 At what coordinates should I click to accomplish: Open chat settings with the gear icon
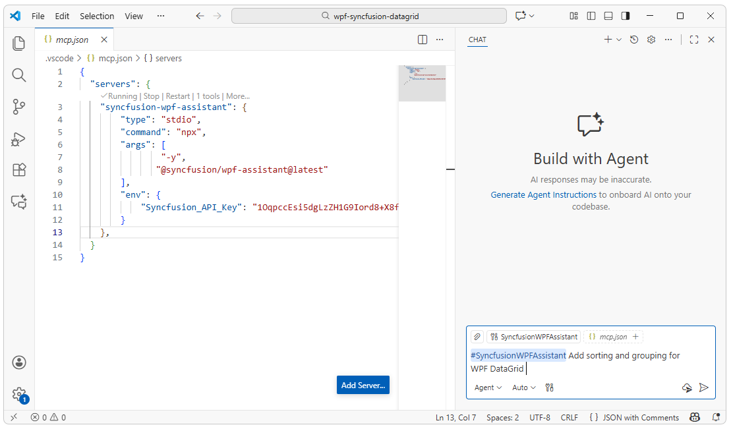click(651, 40)
